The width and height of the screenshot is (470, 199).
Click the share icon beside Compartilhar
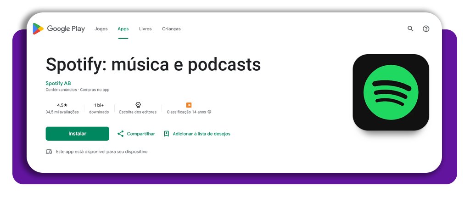pos(121,134)
